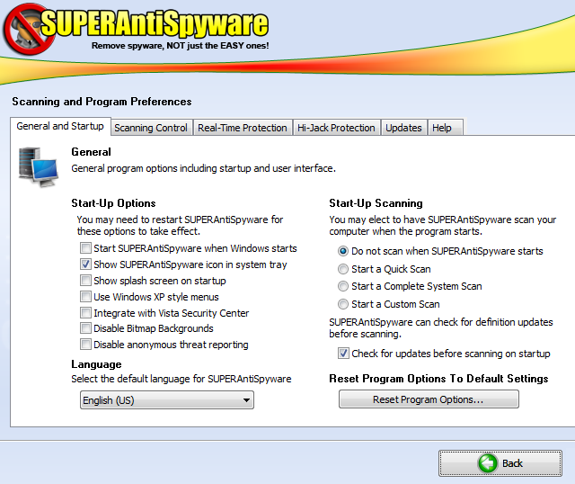Click the General computer monitor icon
575x484 pixels.
point(38,165)
